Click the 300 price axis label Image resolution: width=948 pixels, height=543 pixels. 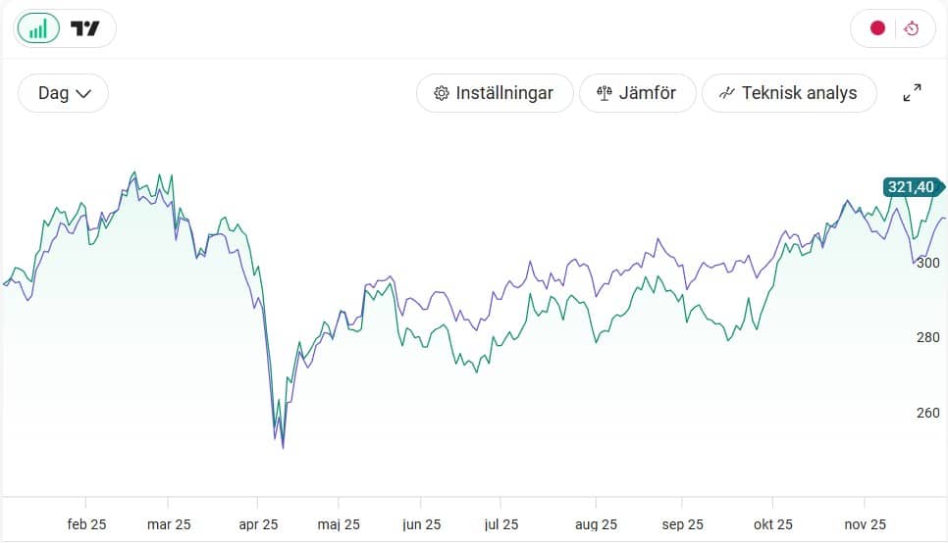coord(928,263)
